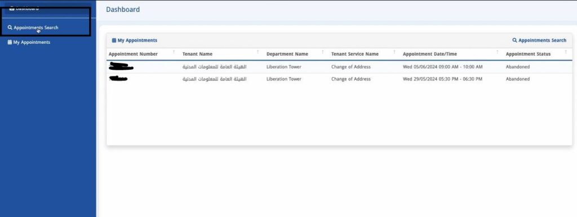The height and width of the screenshot is (217, 577).
Task: Click the Appointments Search magnifier icon in sidebar
Action: [x=10, y=28]
